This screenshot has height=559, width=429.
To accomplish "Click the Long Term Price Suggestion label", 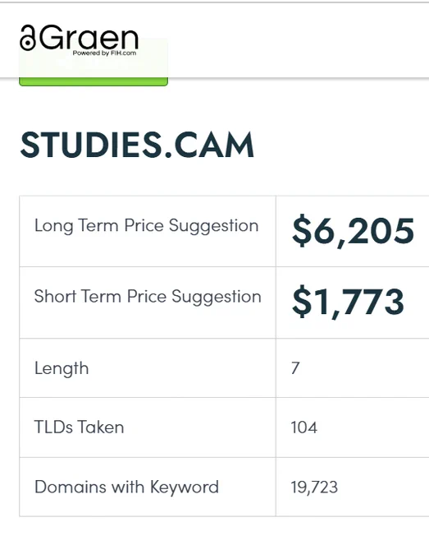I will 146,226.
